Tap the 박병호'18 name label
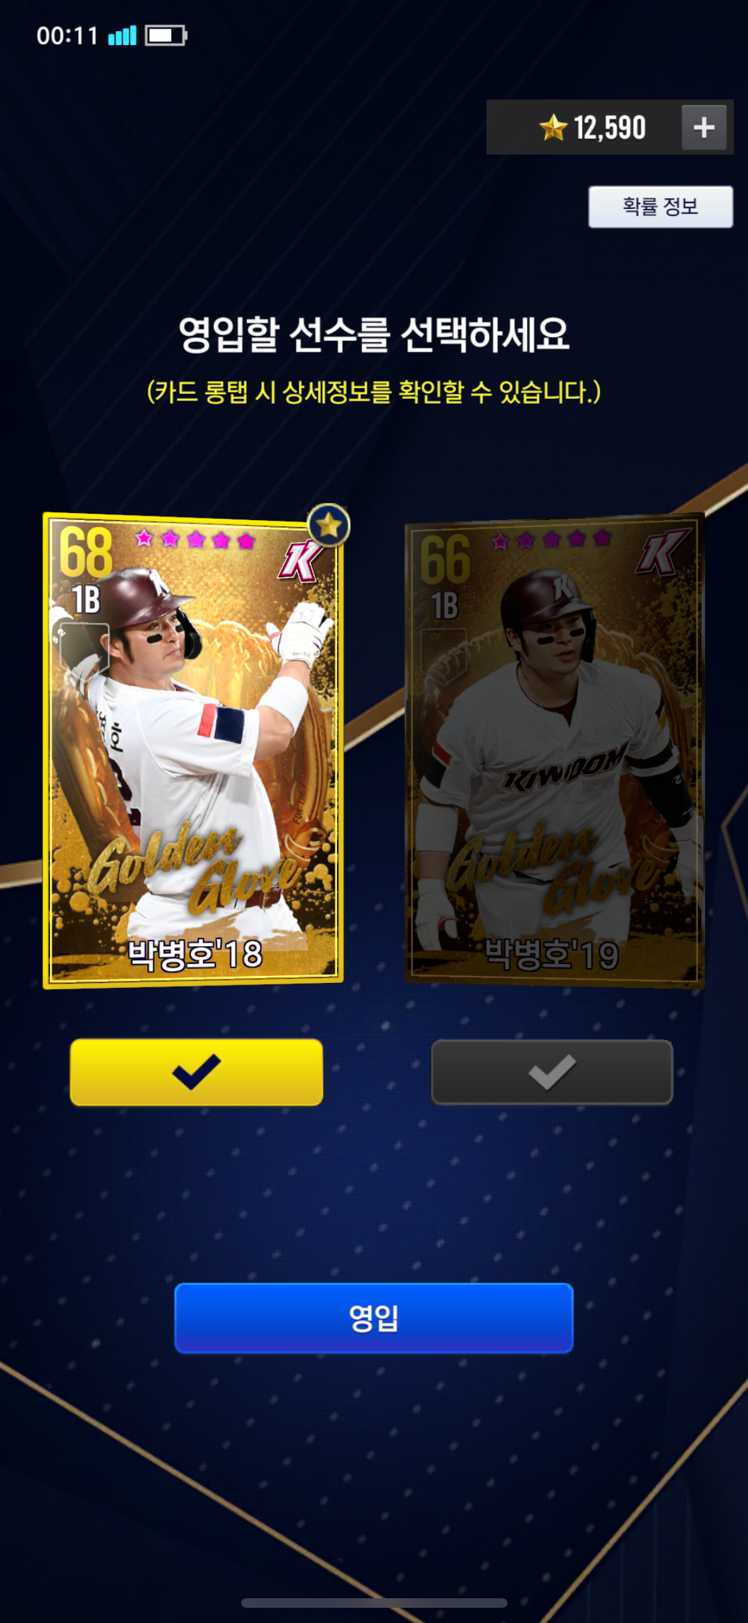The height and width of the screenshot is (1623, 748). (x=195, y=954)
